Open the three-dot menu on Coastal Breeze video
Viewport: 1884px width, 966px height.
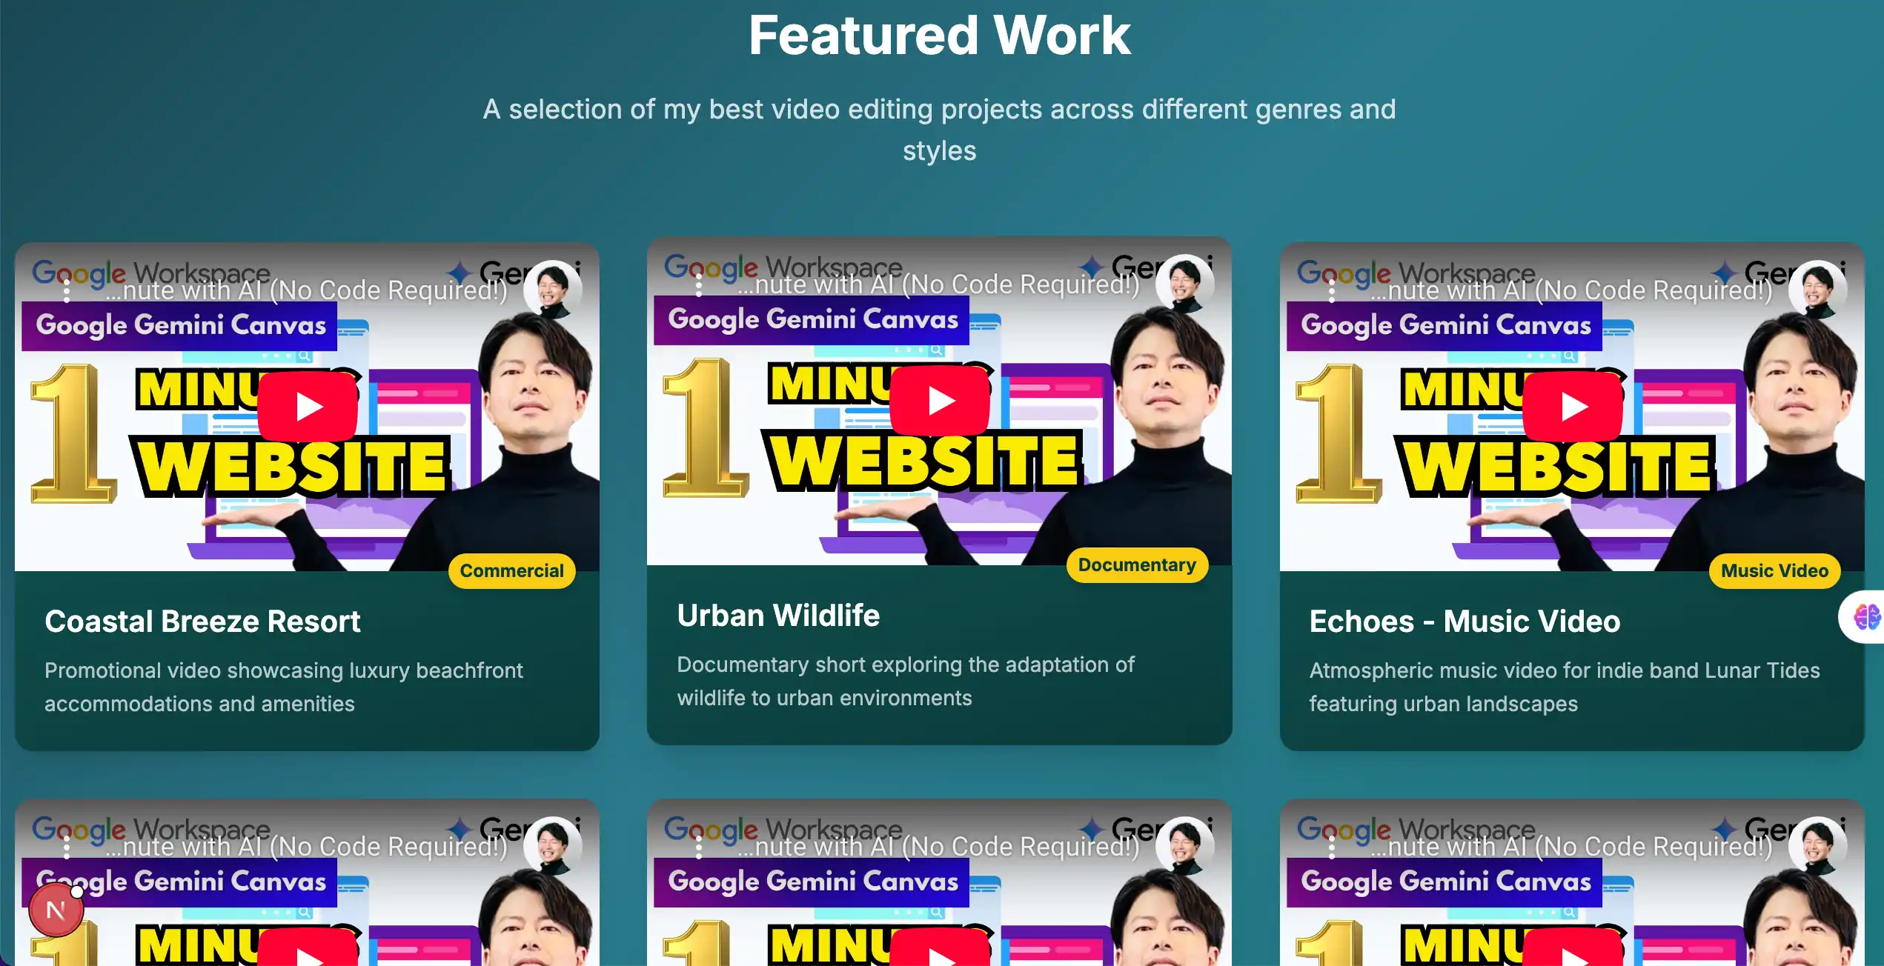[67, 290]
